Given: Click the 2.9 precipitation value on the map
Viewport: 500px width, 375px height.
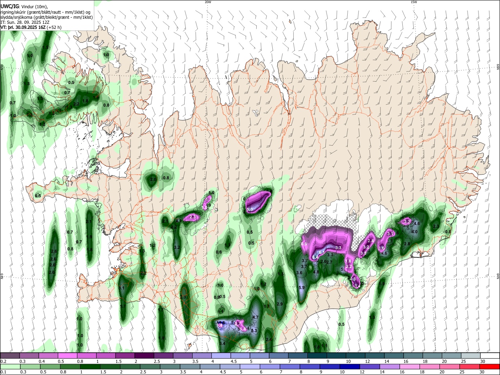Looking at the screenshot, I should (x=279, y=304).
